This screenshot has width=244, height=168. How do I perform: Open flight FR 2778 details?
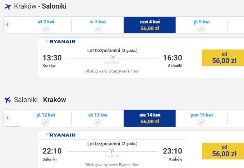112,156
